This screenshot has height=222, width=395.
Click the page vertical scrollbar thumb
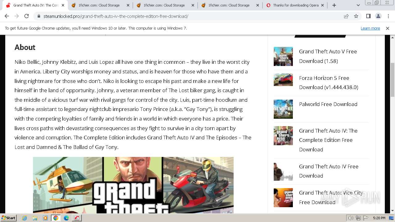coord(392,80)
